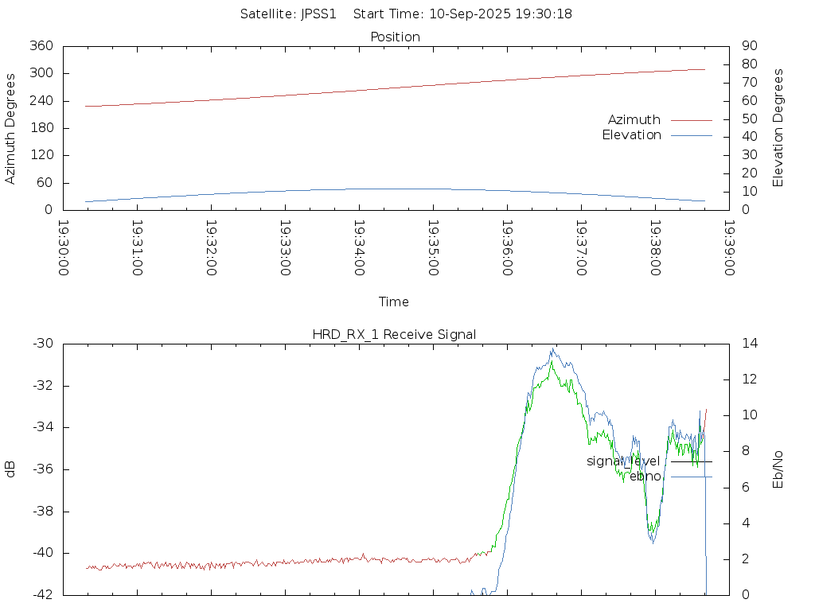Select the "Elevation" legend entry text
This screenshot has width=815, height=611.
(631, 135)
